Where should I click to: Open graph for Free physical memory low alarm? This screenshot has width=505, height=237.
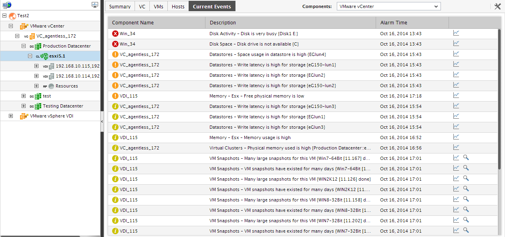coord(456,95)
